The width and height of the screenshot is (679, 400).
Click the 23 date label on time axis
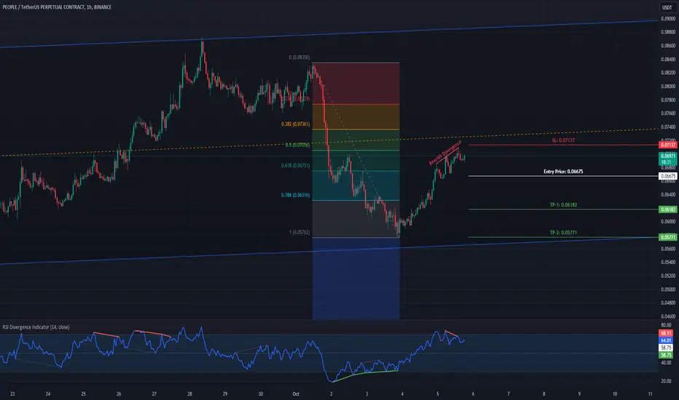coord(12,394)
